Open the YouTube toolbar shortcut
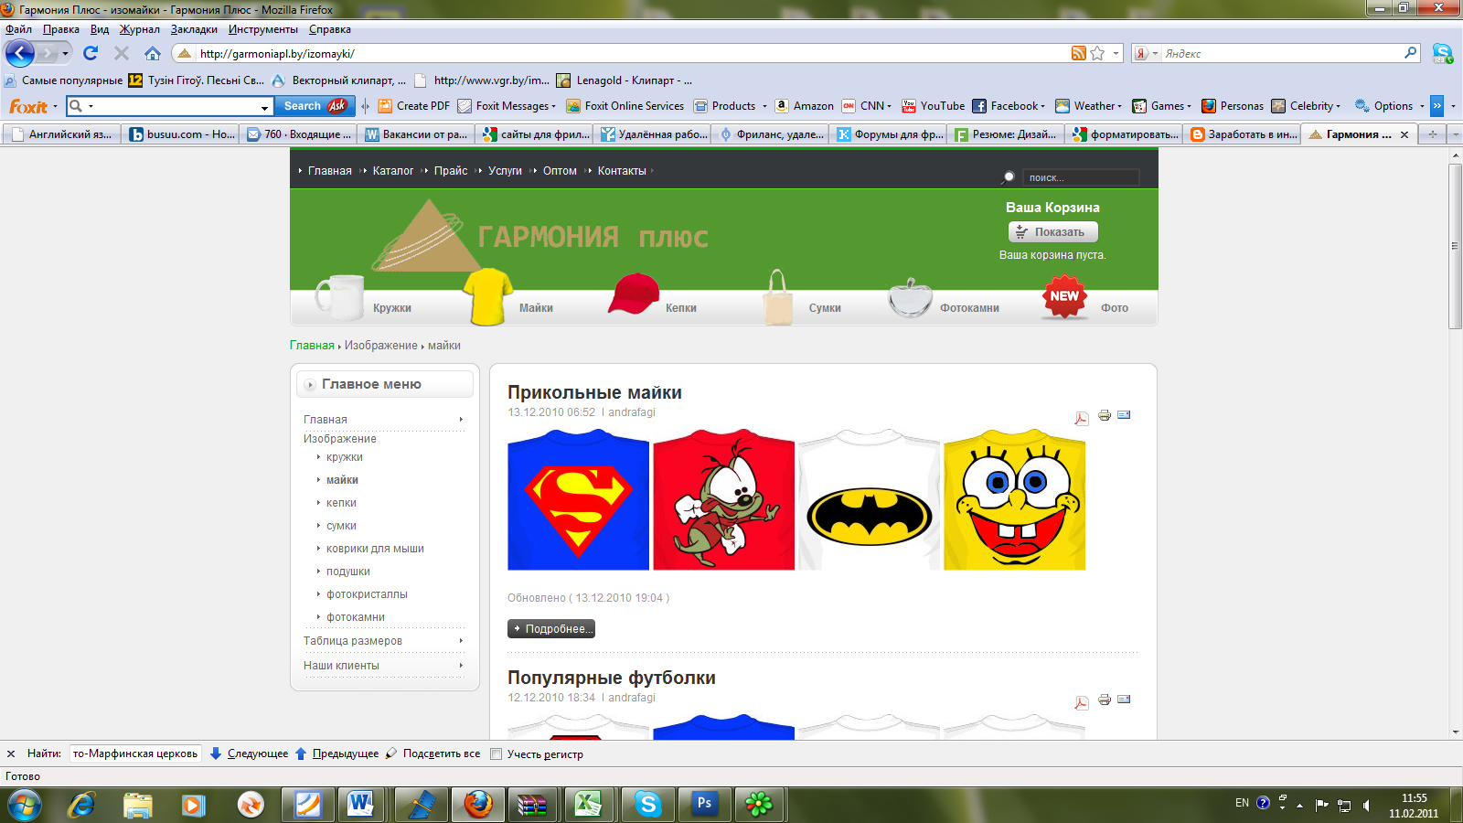Image resolution: width=1463 pixels, height=823 pixels. click(934, 106)
